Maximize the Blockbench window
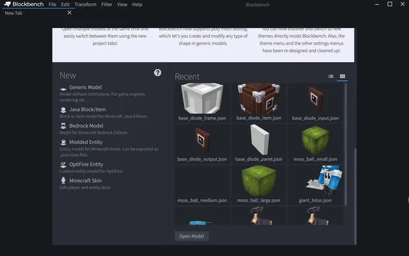 tap(390, 4)
